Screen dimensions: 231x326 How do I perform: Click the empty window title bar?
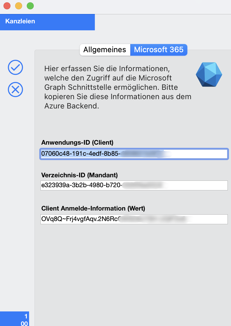coord(133,7)
